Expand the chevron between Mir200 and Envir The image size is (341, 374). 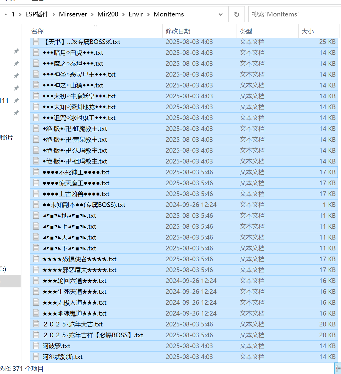(x=124, y=14)
